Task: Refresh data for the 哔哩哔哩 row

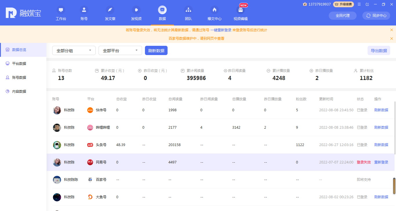Action: click(x=381, y=128)
